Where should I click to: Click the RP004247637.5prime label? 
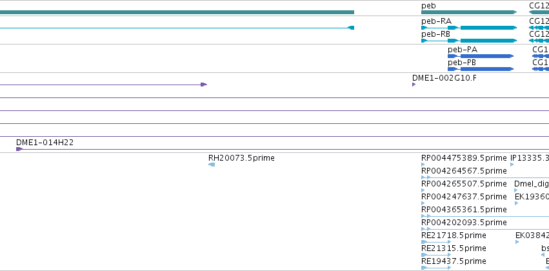pyautogui.click(x=464, y=197)
